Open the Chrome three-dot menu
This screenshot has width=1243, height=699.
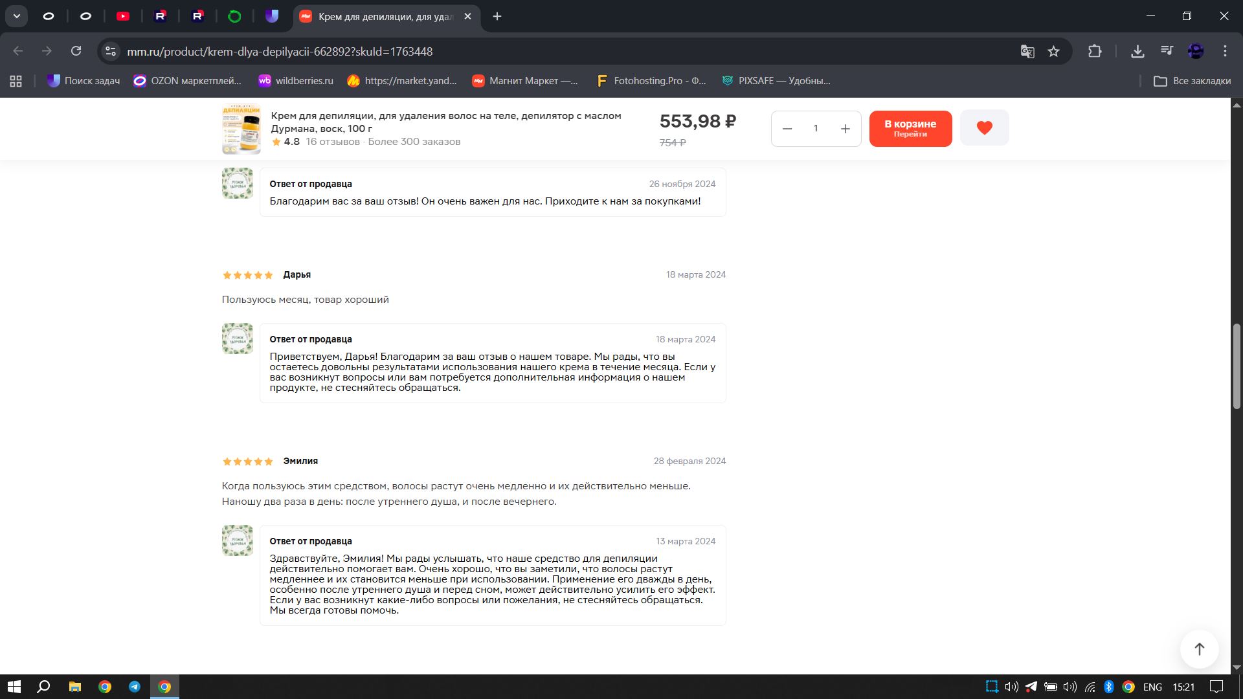click(1225, 51)
